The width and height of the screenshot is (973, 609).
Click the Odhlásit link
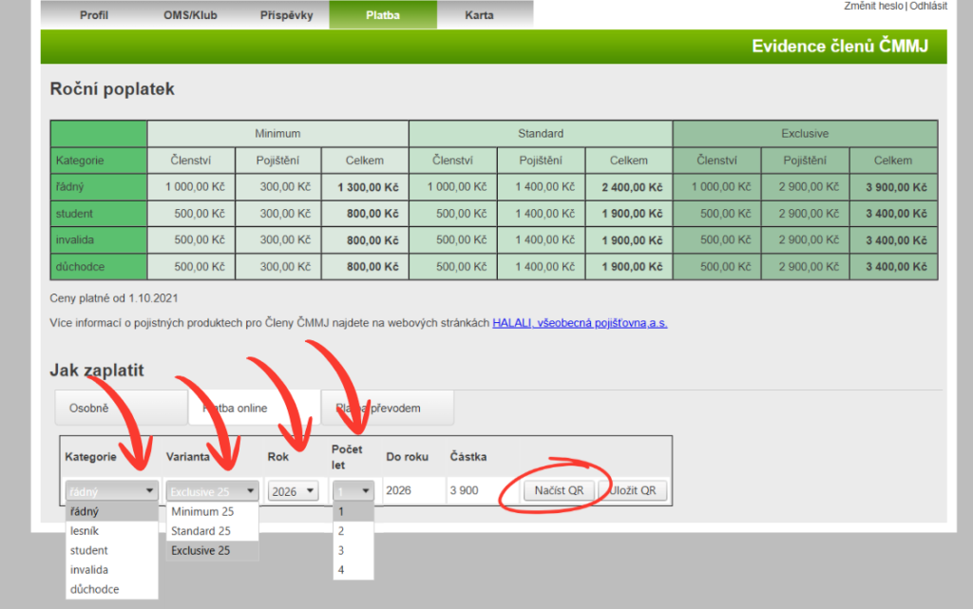tap(928, 6)
